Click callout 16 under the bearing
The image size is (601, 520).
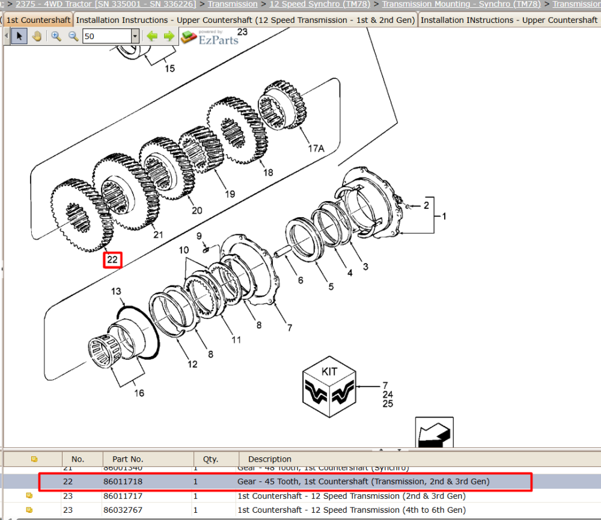[x=139, y=393]
